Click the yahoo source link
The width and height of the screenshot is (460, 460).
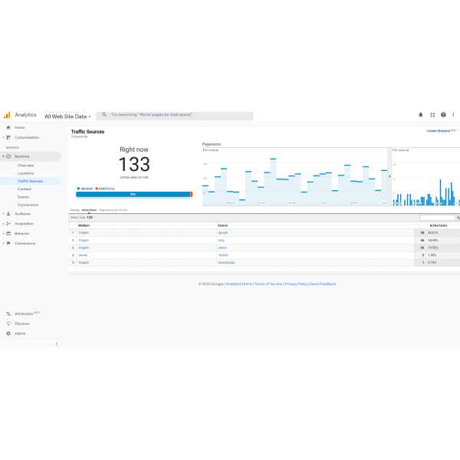click(222, 248)
